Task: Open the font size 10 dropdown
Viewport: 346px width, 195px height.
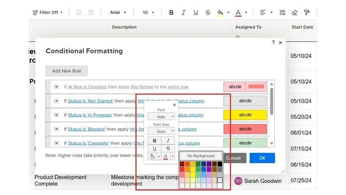Action: pos(148,13)
